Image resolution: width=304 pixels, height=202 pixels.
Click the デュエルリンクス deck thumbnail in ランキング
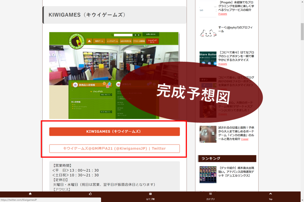click(208, 174)
